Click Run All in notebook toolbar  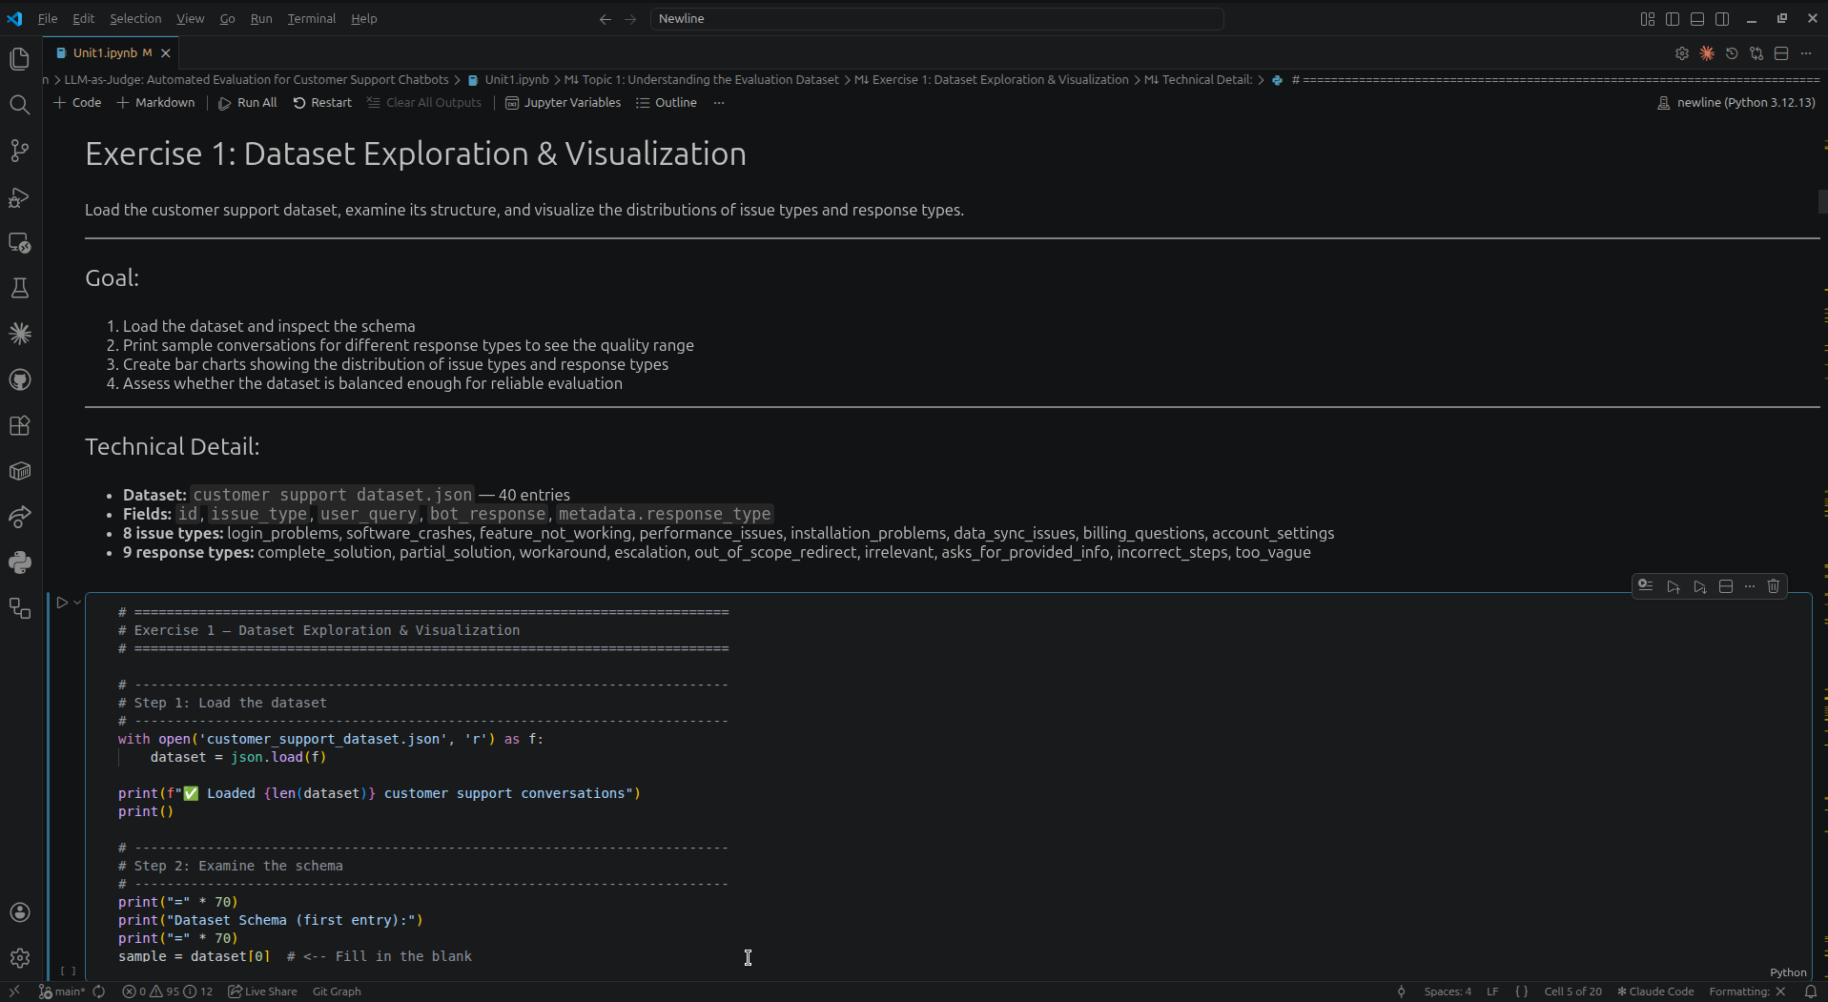point(248,103)
